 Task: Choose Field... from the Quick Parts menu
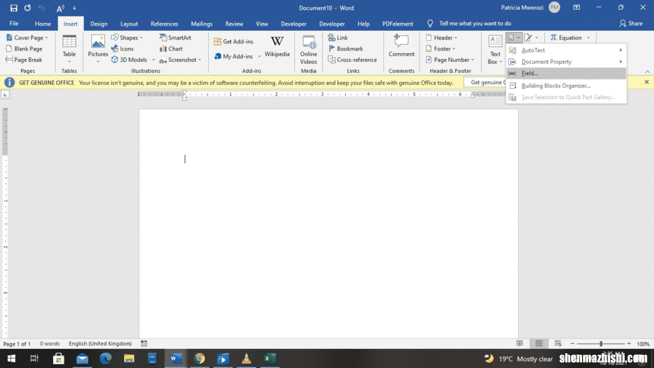[x=566, y=73]
